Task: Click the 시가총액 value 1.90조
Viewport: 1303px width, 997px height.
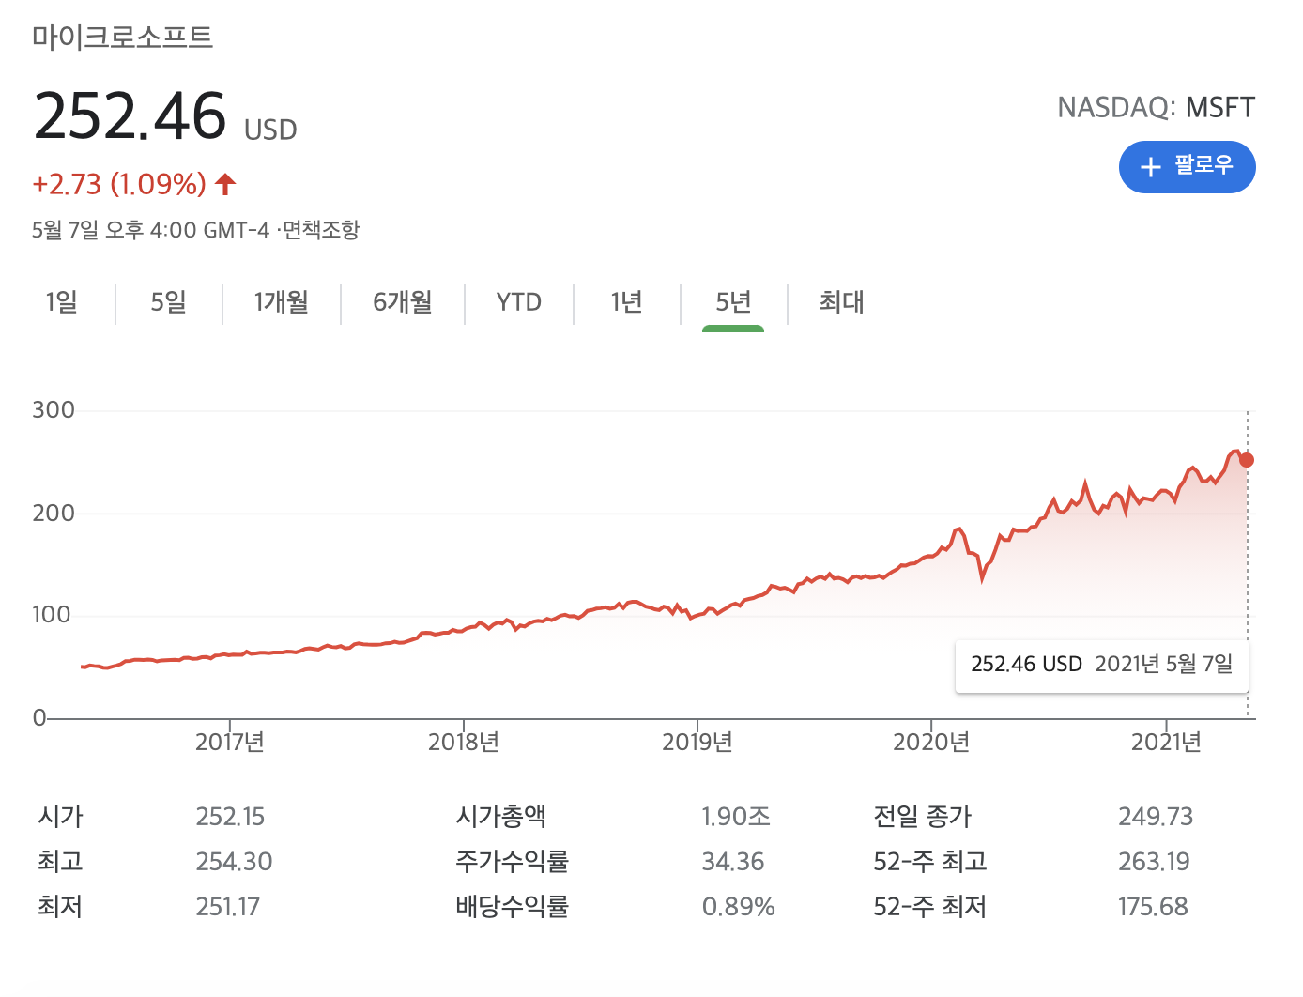Action: 736,817
